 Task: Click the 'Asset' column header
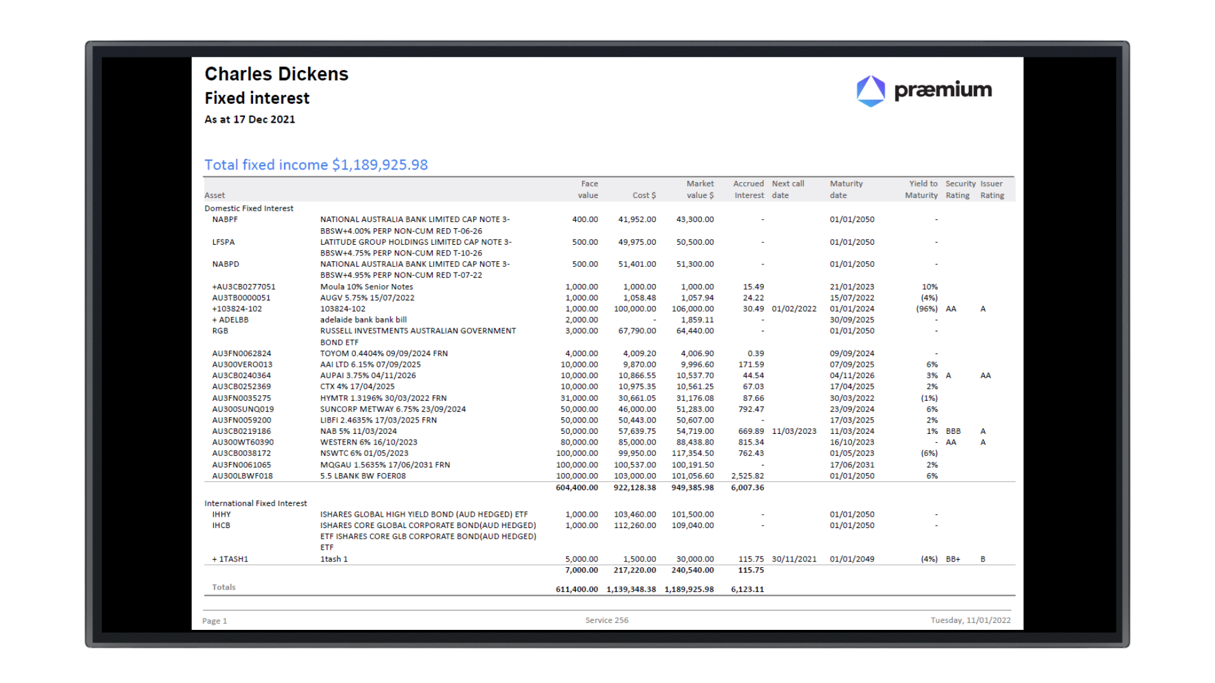tap(215, 195)
